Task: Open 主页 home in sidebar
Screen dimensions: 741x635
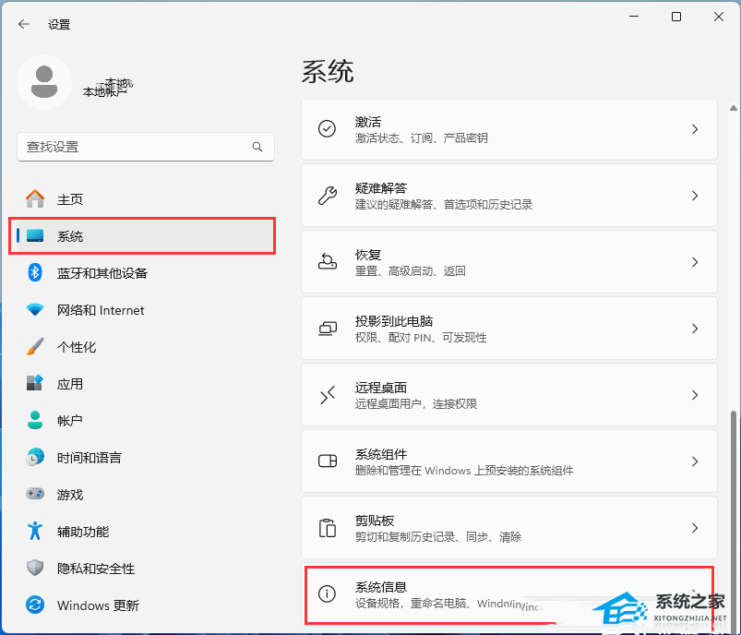Action: coord(70,199)
